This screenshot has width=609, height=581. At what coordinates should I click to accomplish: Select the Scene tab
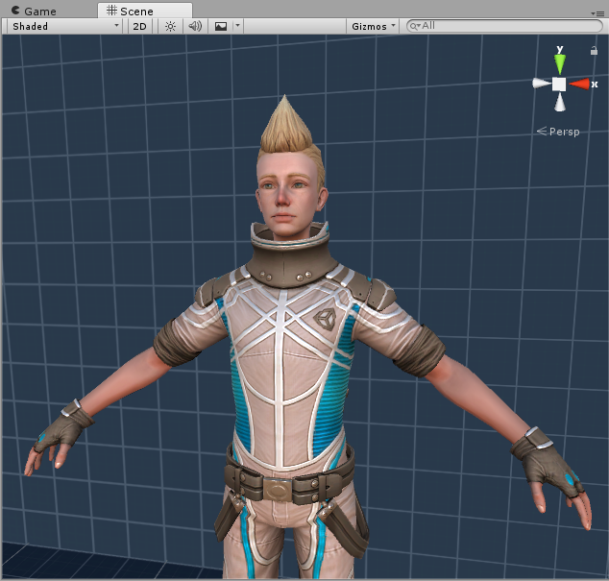(x=145, y=11)
